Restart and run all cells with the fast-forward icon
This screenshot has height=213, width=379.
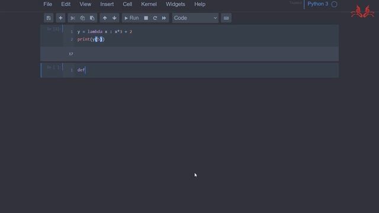pyautogui.click(x=164, y=18)
